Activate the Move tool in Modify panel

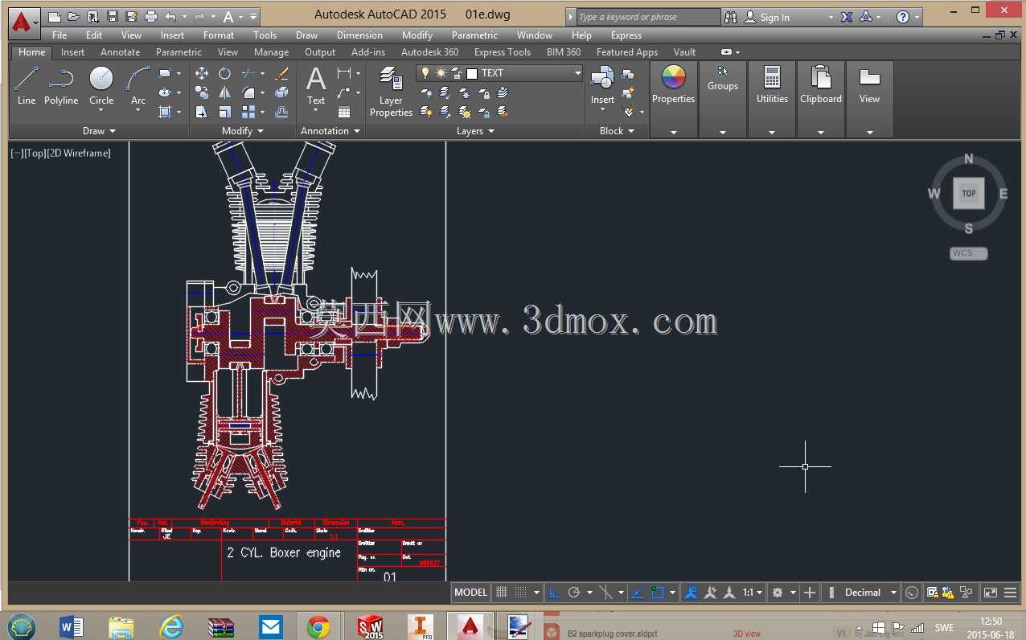click(x=201, y=73)
